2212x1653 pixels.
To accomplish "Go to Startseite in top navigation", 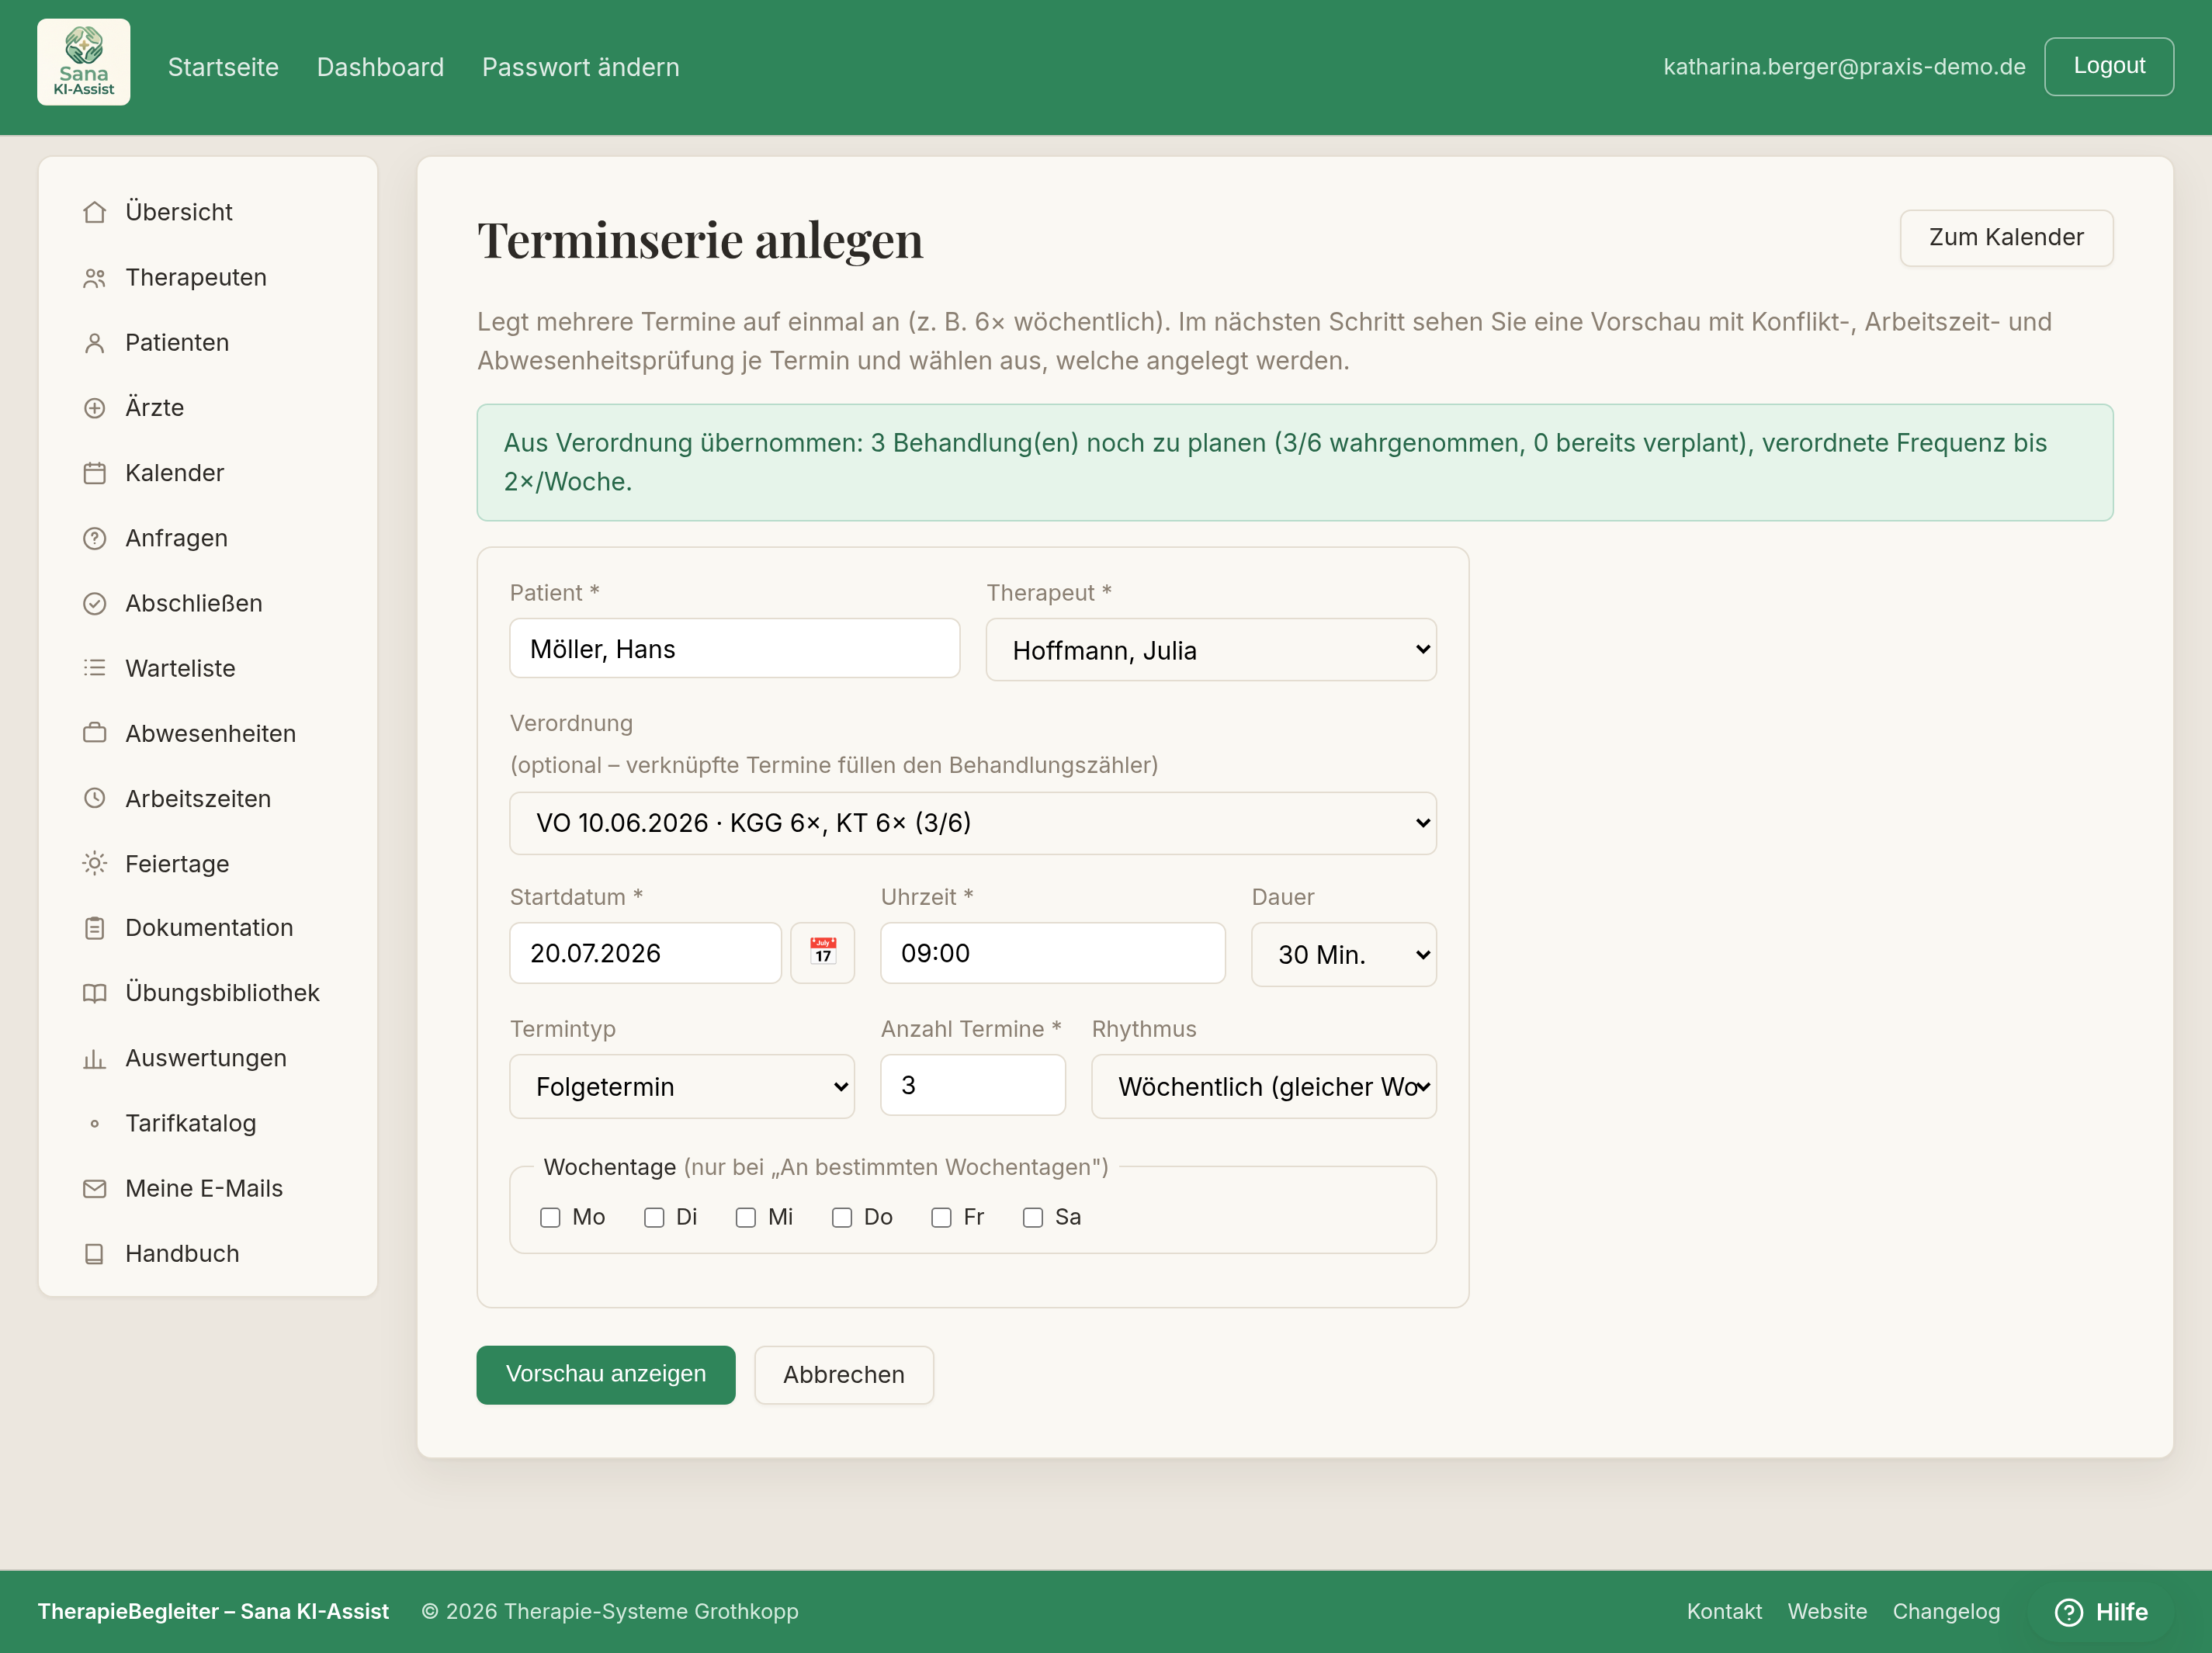I will 223,67.
